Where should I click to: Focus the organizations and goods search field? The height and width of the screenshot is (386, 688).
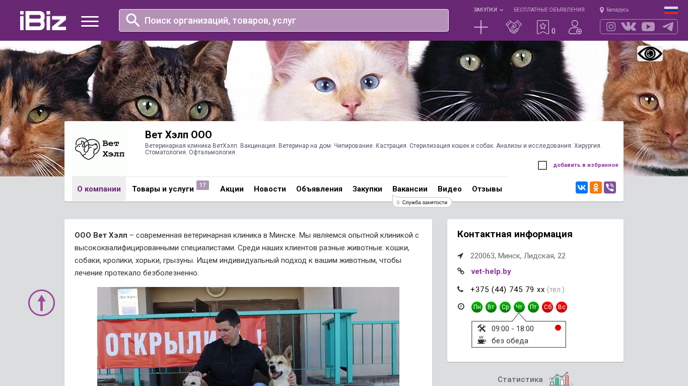284,20
